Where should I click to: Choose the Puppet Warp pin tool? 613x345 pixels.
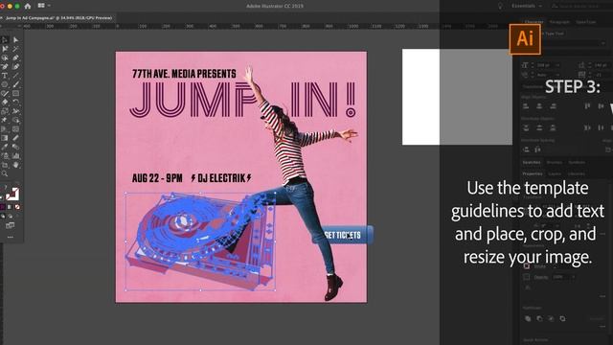pyautogui.click(x=5, y=120)
